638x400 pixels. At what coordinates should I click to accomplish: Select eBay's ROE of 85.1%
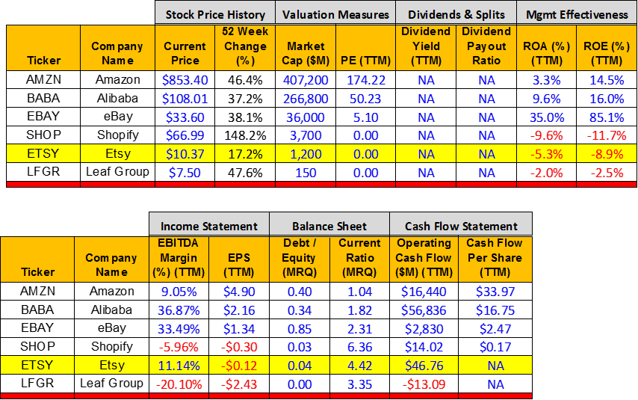(607, 117)
